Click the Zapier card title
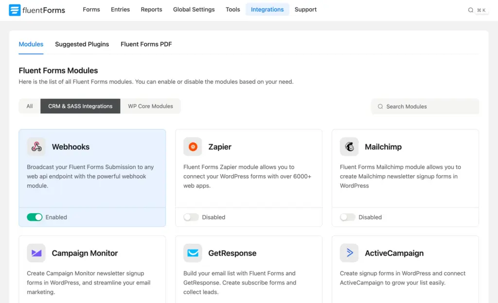Viewport: 498px width, 303px height. pyautogui.click(x=220, y=147)
